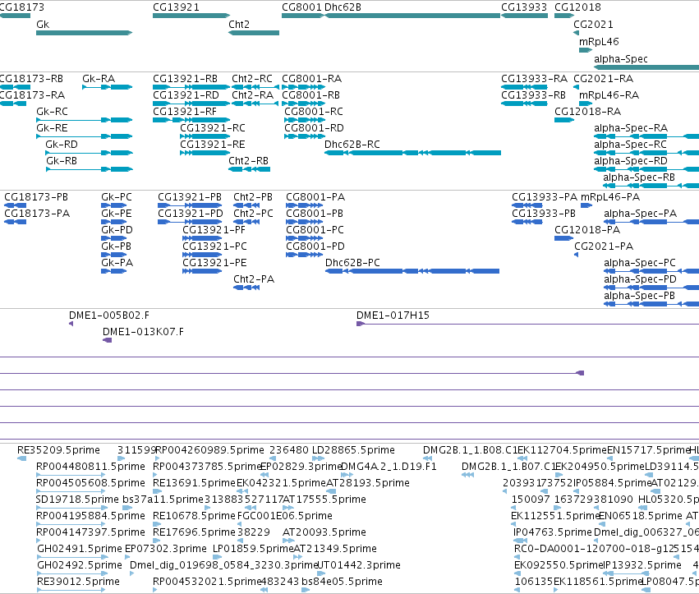The image size is (699, 594).
Task: Select protein Gk-PA
Action: (x=117, y=263)
